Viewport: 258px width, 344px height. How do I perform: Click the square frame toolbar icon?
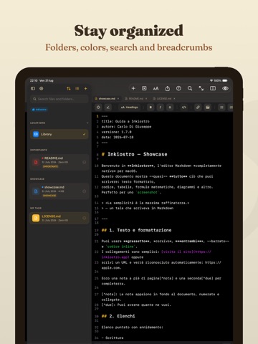pyautogui.click(x=144, y=88)
